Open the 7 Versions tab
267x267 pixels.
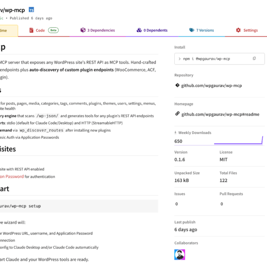point(201,30)
